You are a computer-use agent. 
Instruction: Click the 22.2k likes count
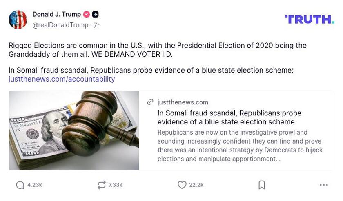click(x=196, y=185)
